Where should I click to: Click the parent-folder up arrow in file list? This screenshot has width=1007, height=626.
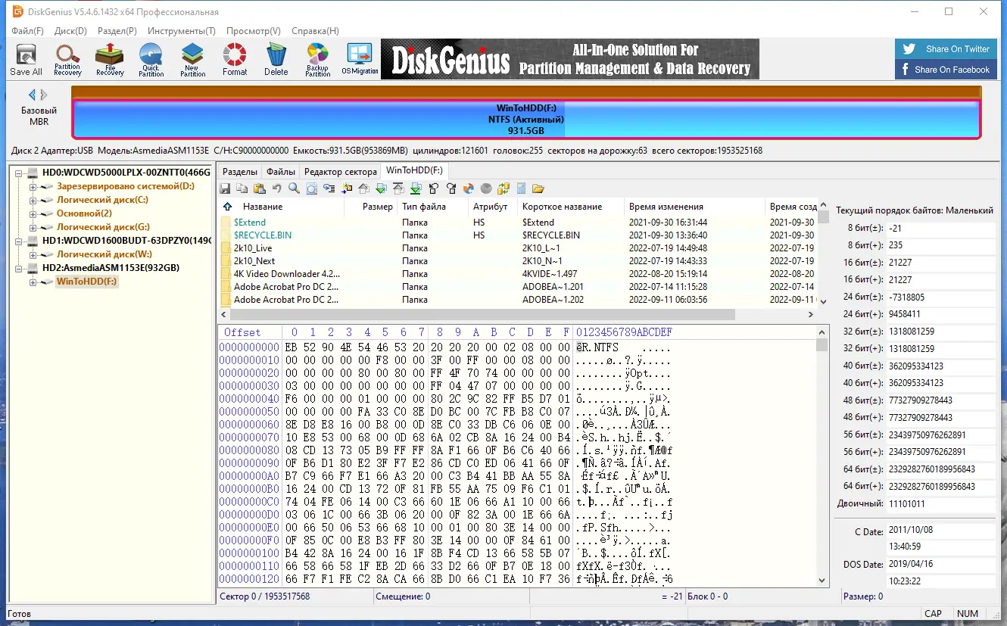[x=227, y=207]
